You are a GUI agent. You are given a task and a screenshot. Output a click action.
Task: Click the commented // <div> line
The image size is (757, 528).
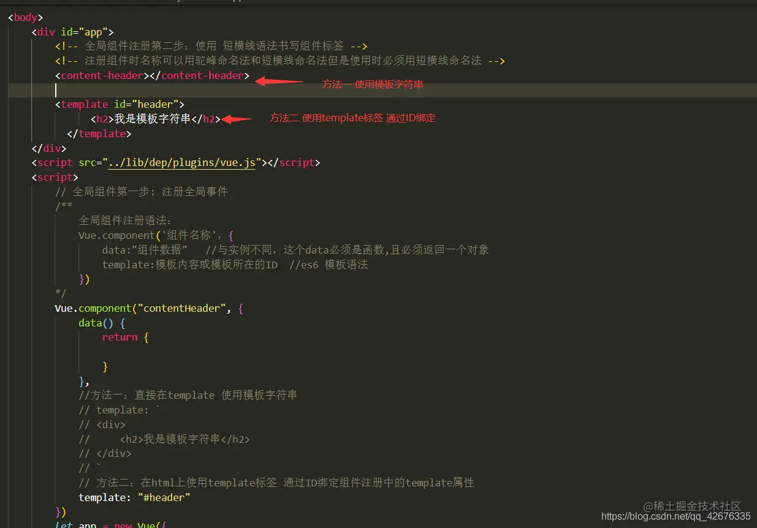pos(102,424)
